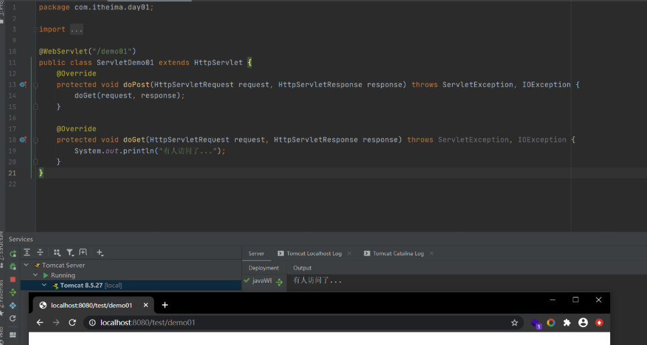The height and width of the screenshot is (345, 647).
Task: Click the Debug rerun bug icon
Action: pyautogui.click(x=13, y=266)
